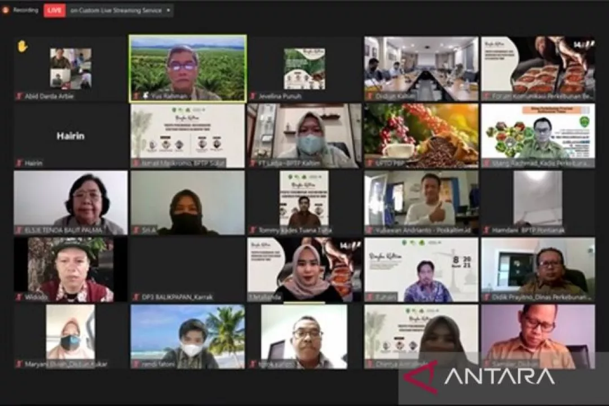Select the UPTD PBP coffee beans tile
The image size is (609, 406).
(x=421, y=136)
